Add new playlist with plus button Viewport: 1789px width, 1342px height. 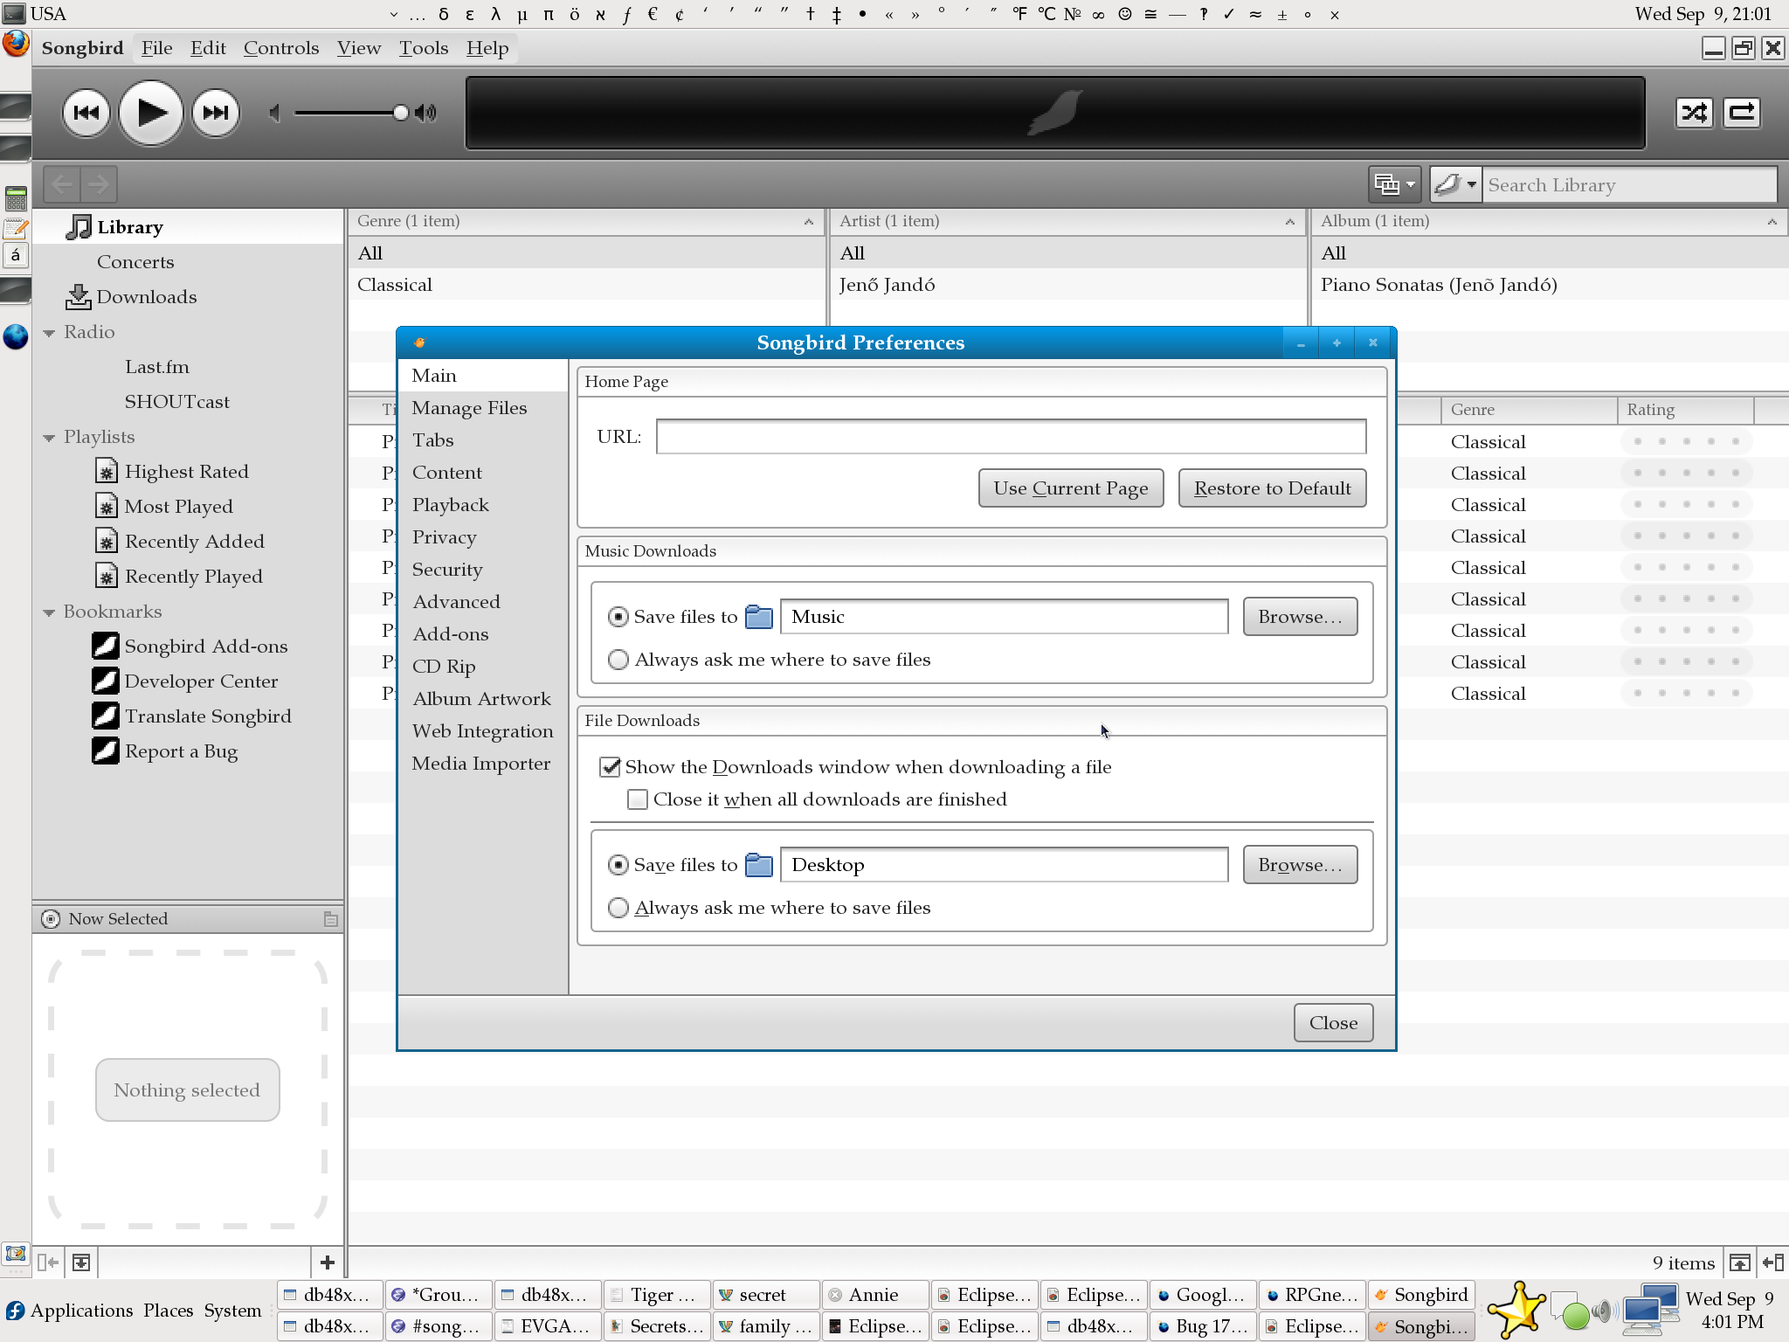(x=327, y=1262)
